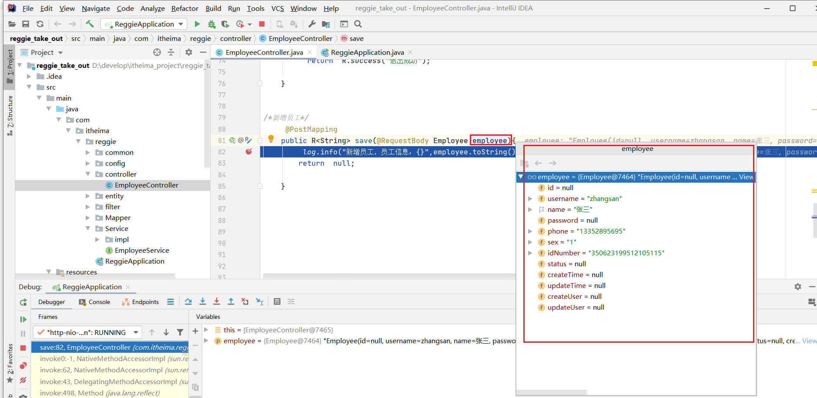817x398 pixels.
Task: Switch to ReggieApplication.java editor tab
Action: (367, 52)
